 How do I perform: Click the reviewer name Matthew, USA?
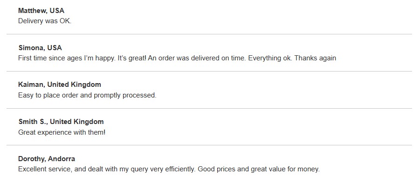point(41,11)
